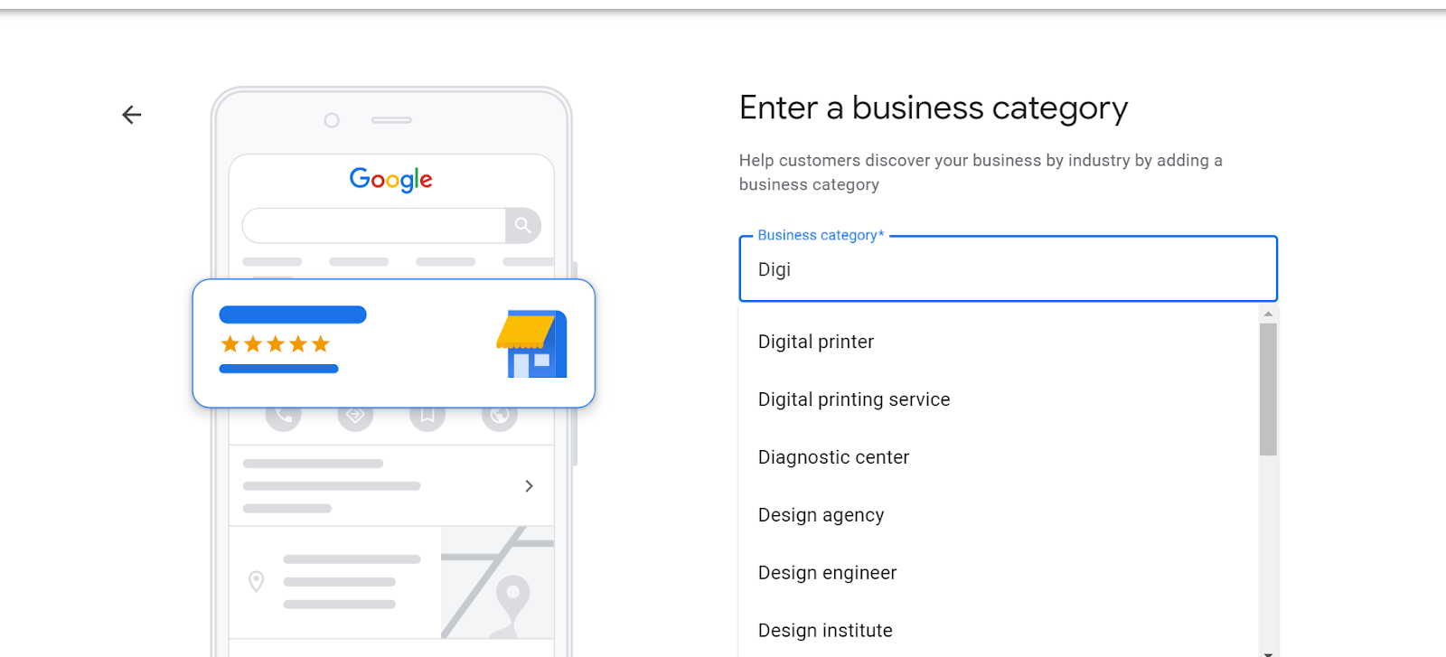Viewport: 1446px width, 657px height.
Task: Select Digital printing service from the suggestions
Action: [853, 399]
